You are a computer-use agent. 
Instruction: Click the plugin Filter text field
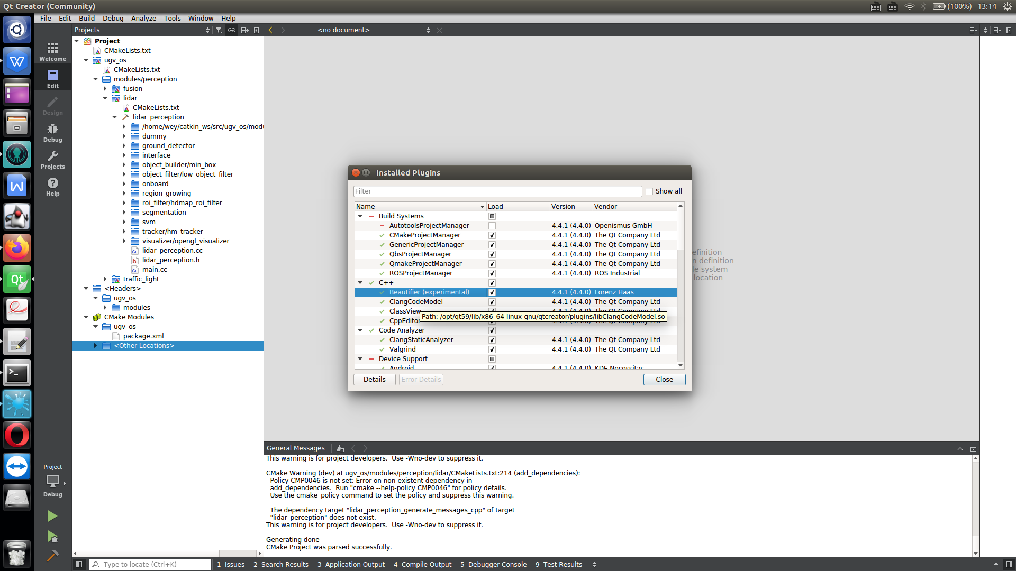pyautogui.click(x=497, y=191)
